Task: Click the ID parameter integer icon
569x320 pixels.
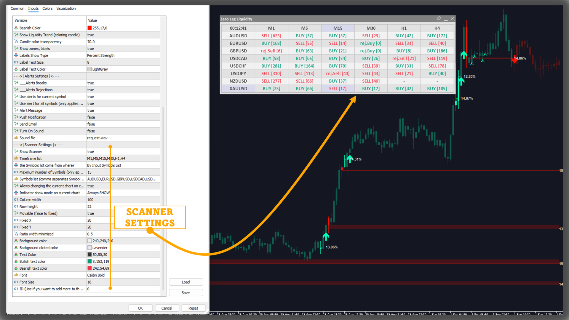Action: [16, 289]
